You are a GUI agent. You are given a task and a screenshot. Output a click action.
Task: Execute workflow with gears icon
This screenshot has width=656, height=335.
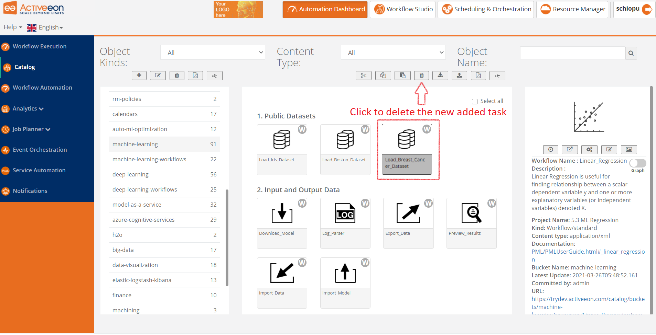point(589,149)
